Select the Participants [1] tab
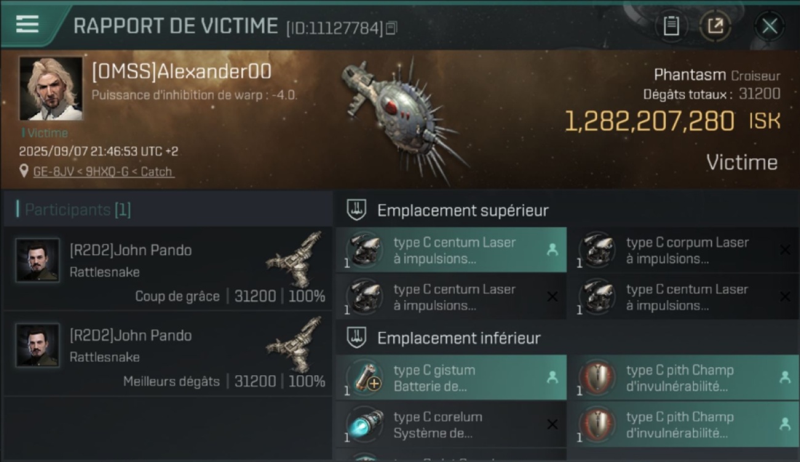 coord(78,210)
